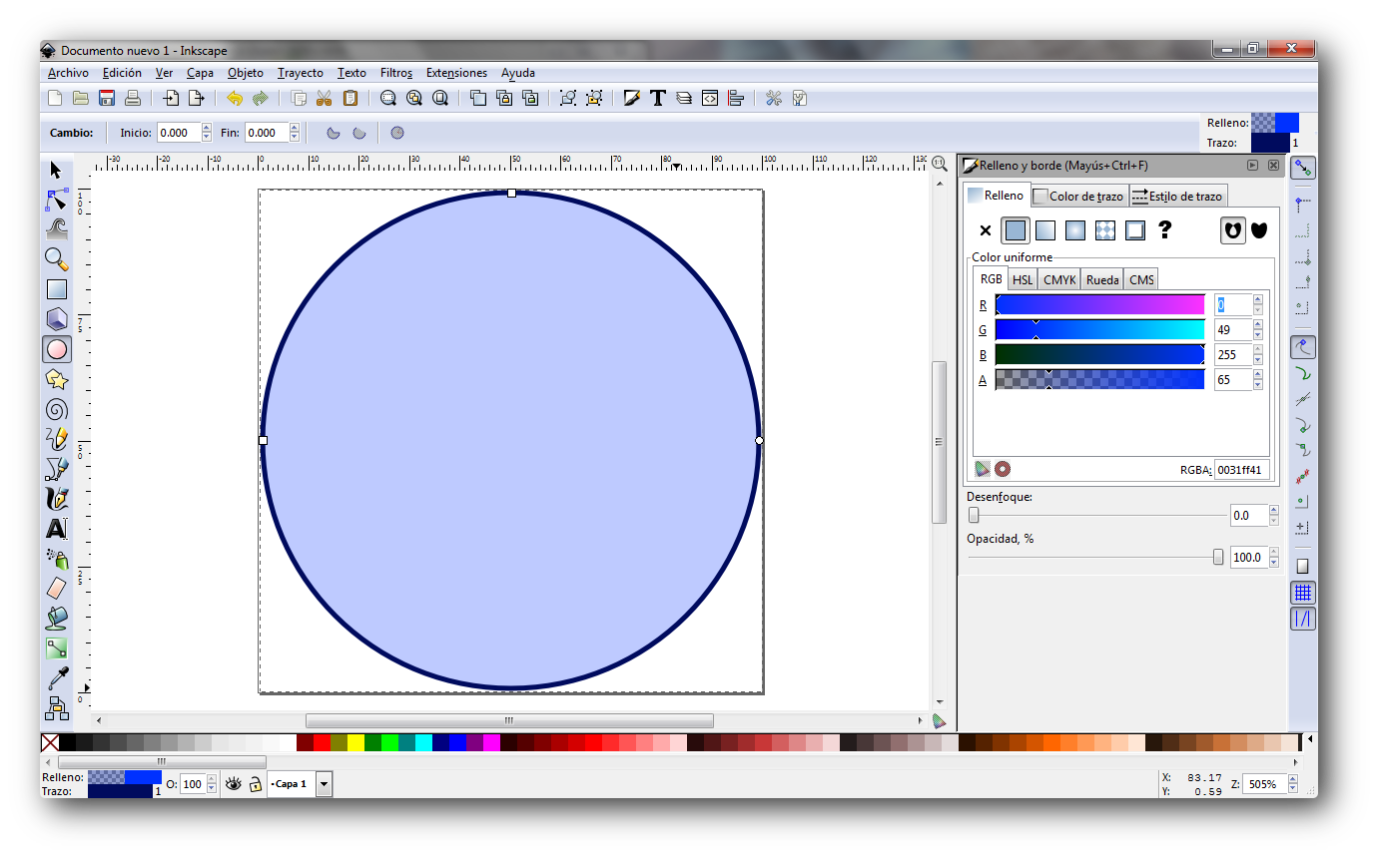Open the Archivo menu
The height and width of the screenshot is (858, 1378).
point(68,73)
